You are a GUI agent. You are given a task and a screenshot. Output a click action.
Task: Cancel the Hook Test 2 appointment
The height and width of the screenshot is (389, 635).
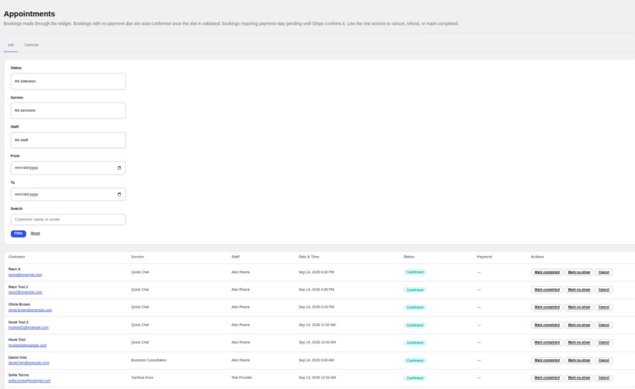pos(603,325)
